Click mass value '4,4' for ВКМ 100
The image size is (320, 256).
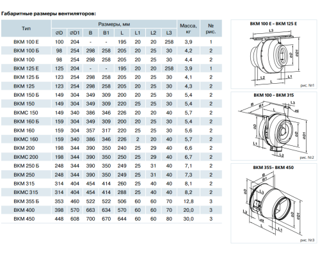pyautogui.click(x=188, y=60)
